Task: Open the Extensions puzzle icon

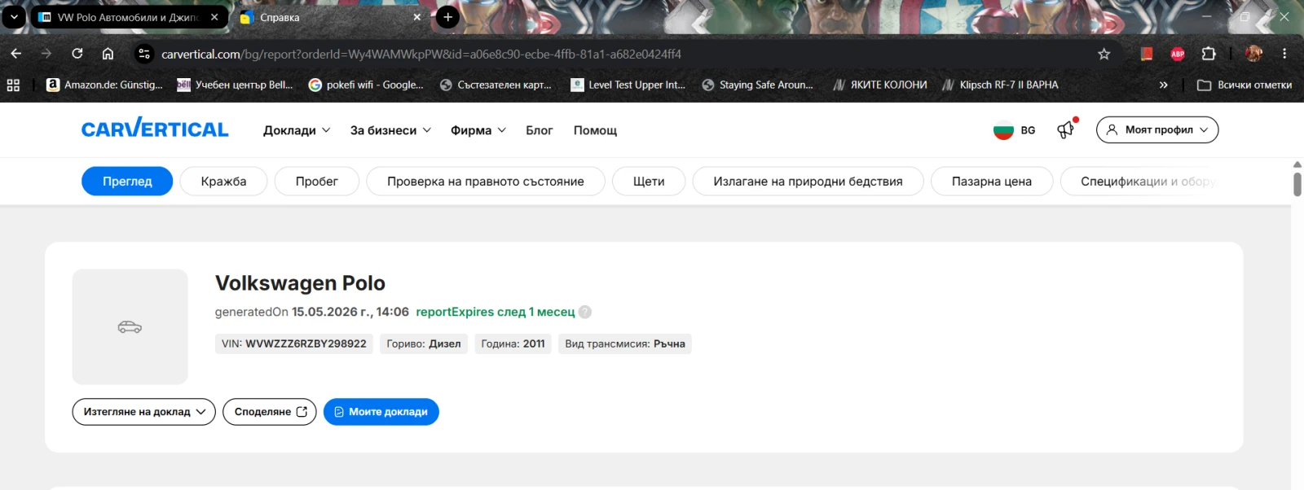Action: pyautogui.click(x=1209, y=54)
